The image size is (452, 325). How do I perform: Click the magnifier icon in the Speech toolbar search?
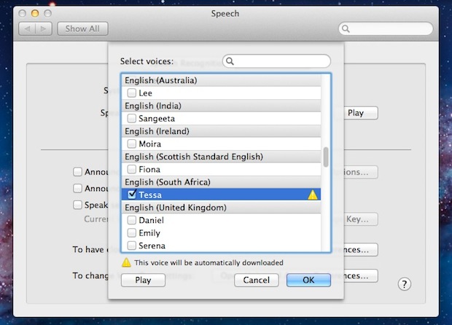[346, 28]
